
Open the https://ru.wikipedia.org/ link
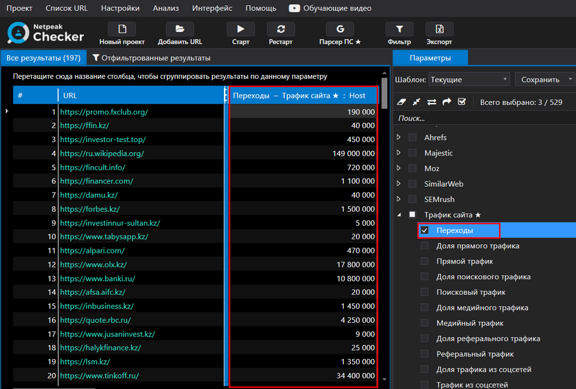(x=102, y=154)
